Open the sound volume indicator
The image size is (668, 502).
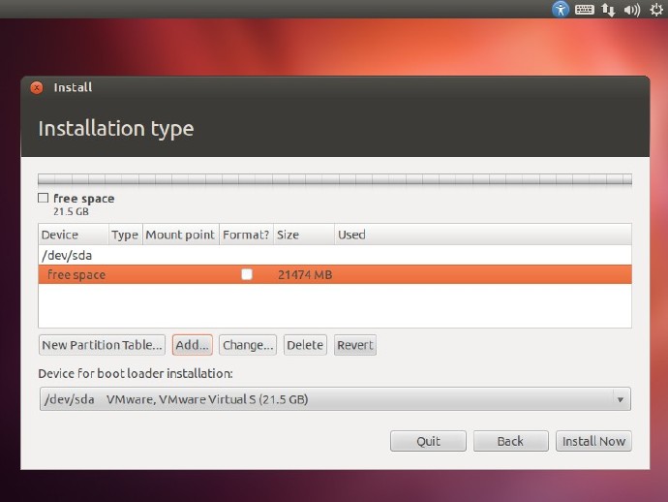point(632,10)
